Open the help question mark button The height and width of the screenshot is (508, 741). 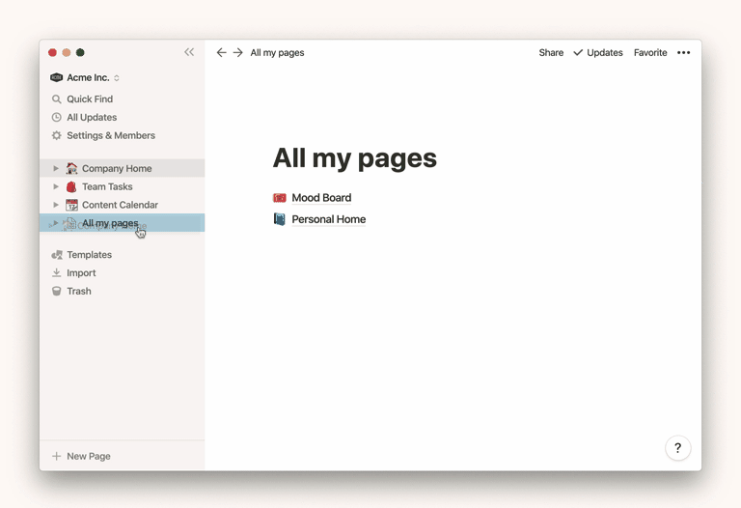point(677,448)
